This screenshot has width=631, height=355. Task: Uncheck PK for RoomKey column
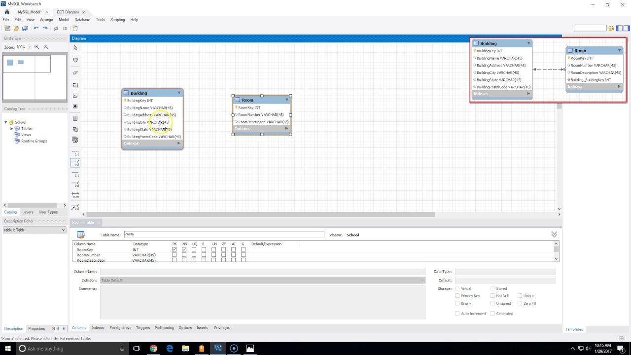coord(175,249)
